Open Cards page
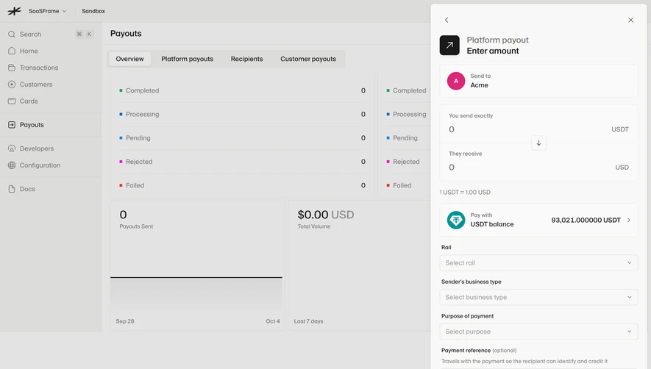651x369 pixels. click(x=29, y=101)
